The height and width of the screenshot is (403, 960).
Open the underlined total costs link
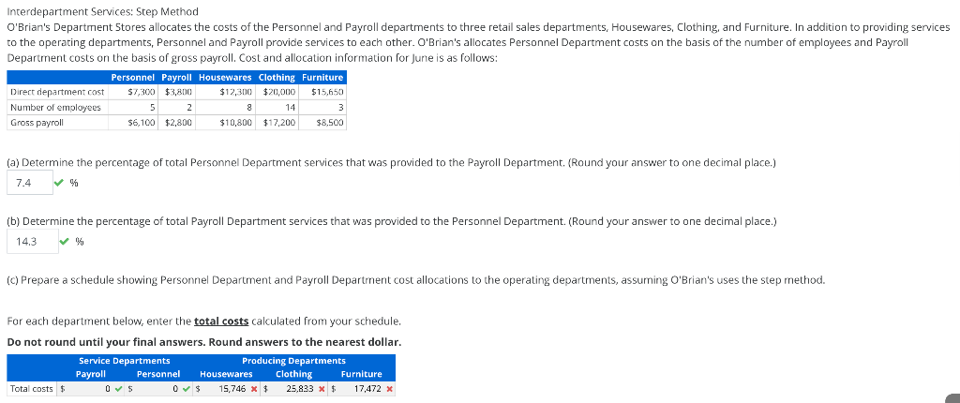click(x=221, y=321)
